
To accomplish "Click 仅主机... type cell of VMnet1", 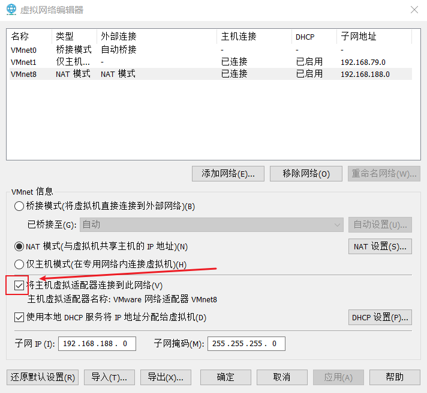I will point(73,62).
